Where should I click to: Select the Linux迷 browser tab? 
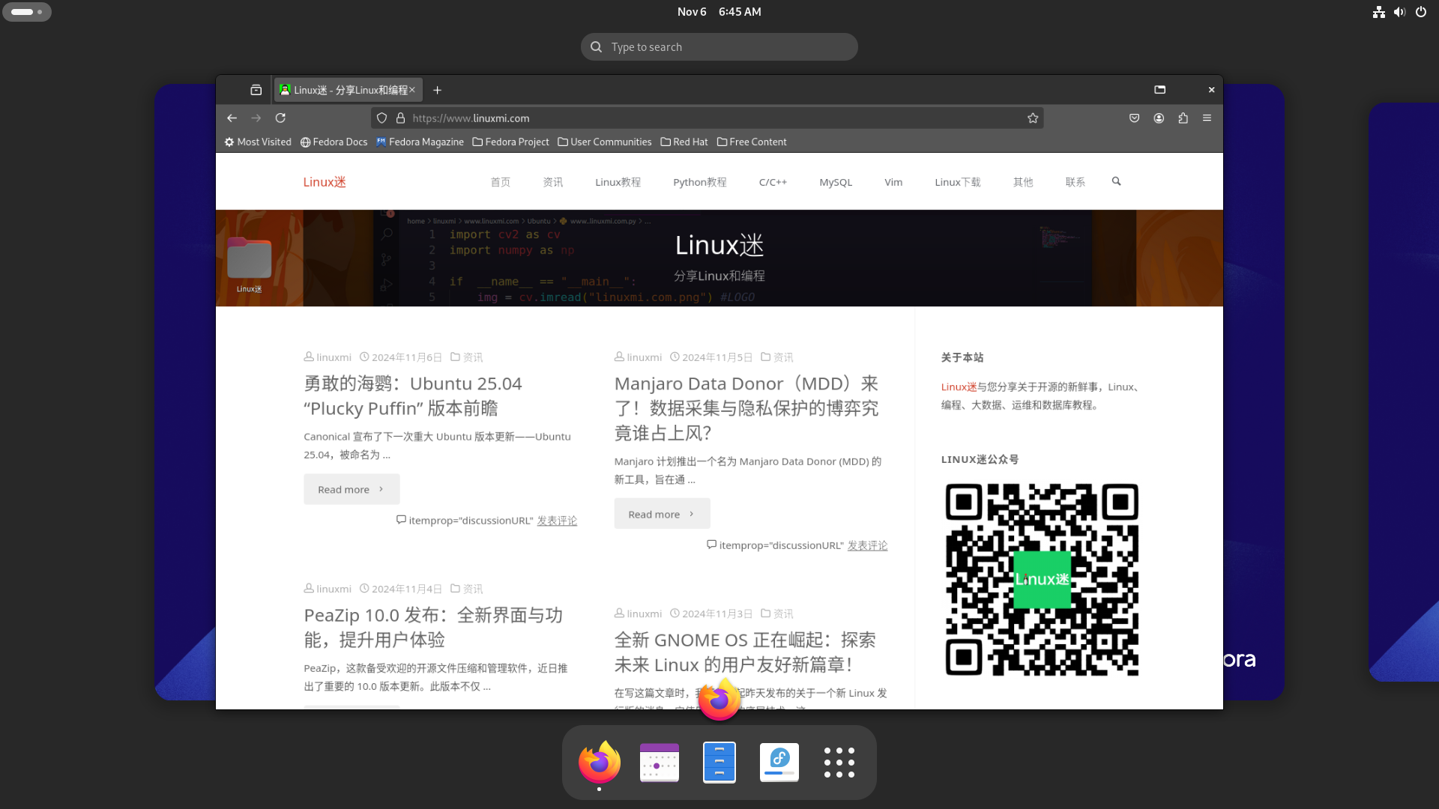(x=347, y=90)
